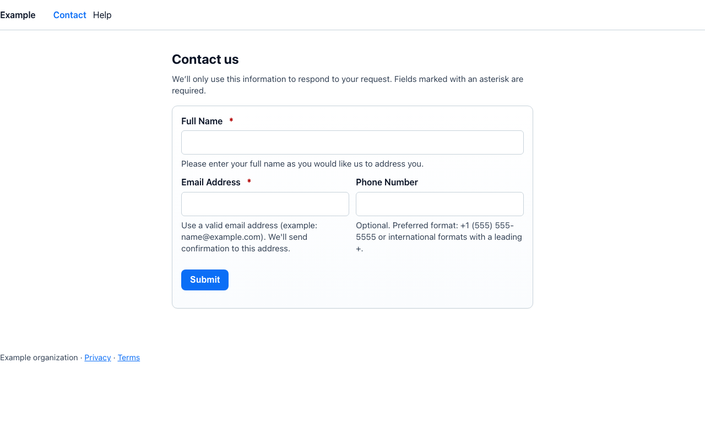Image resolution: width=705 pixels, height=440 pixels.
Task: Click the Phone Number label
Action: (x=387, y=182)
